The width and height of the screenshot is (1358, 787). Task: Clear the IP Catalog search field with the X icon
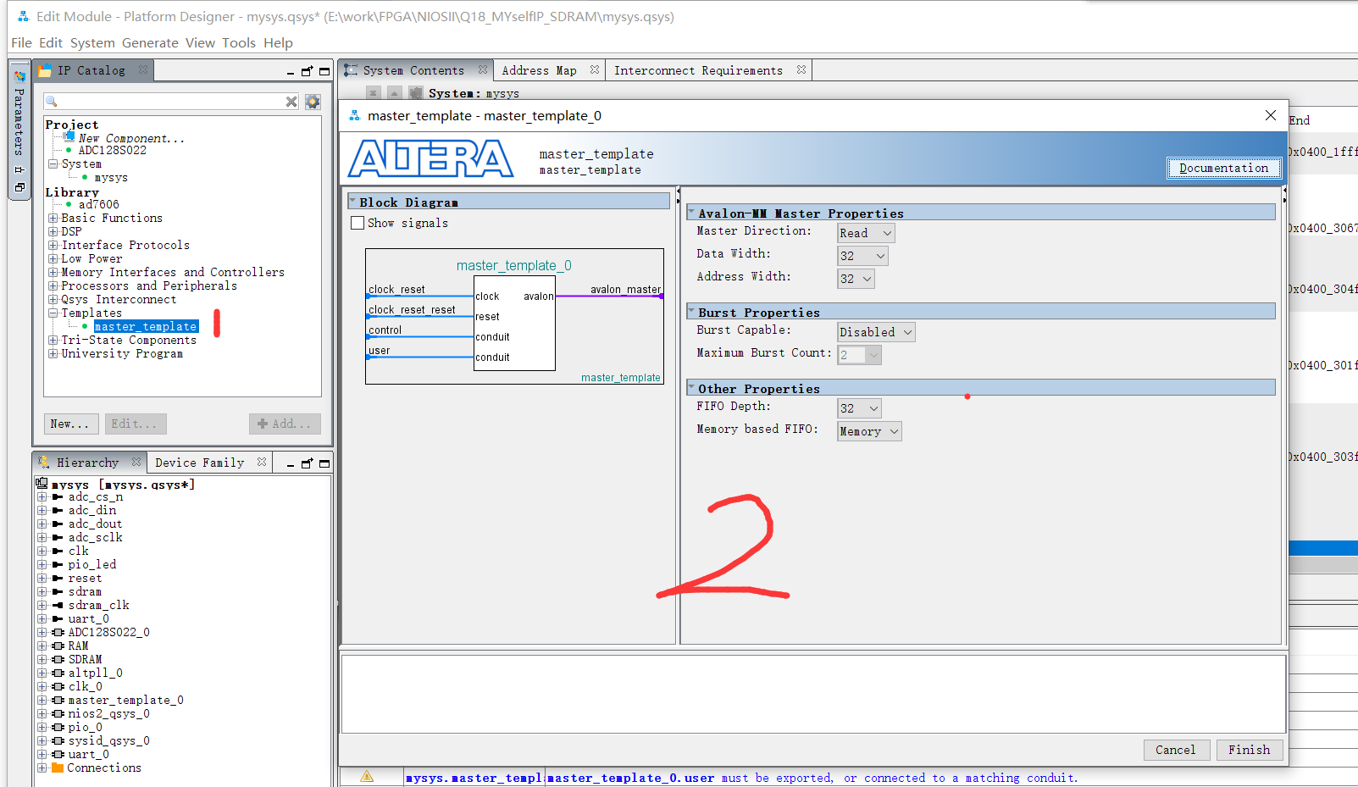pos(291,101)
